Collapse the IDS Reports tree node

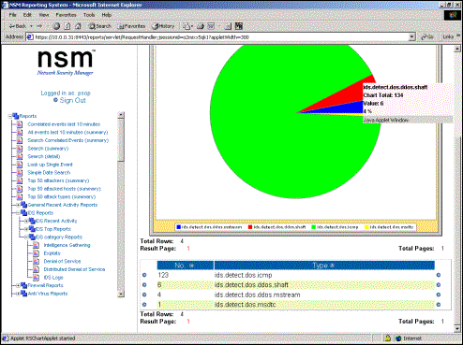tap(18, 213)
